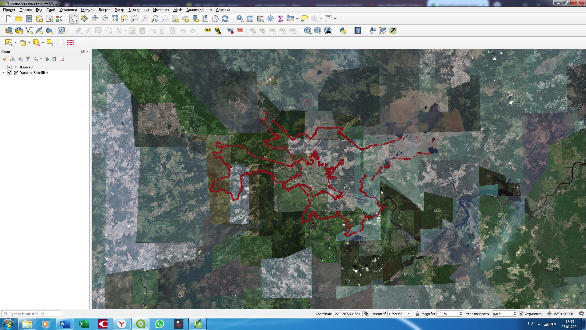Activate the Identify Features tool

coord(240,19)
